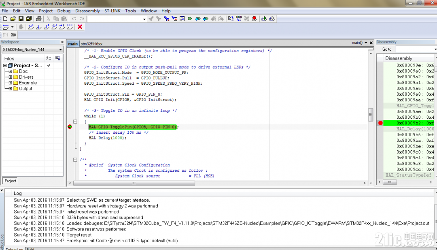Create a new document with the New icon
Screen dimensions: 437x250
pos(5,19)
